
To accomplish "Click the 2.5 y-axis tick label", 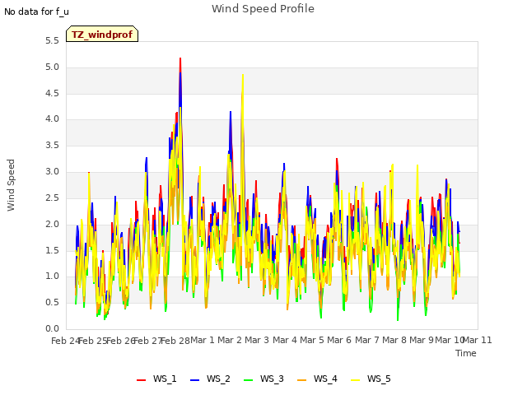I will 52,197.
